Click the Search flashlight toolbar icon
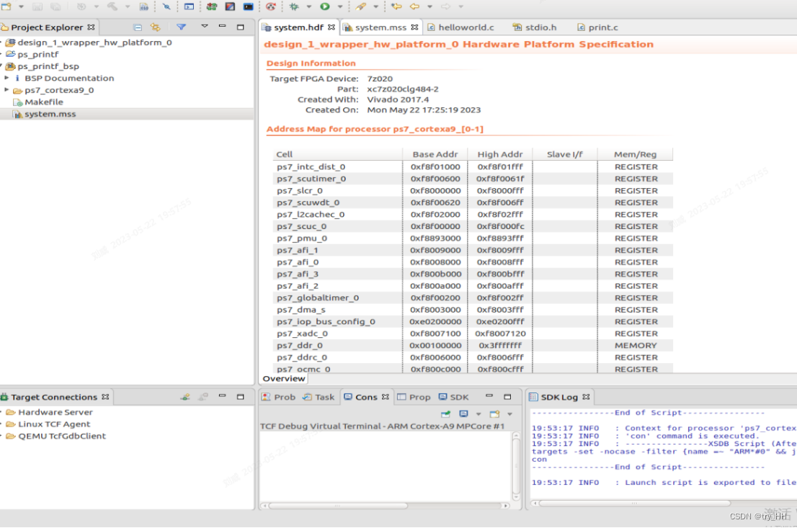Viewport: 797px width, 528px height. pyautogui.click(x=361, y=6)
